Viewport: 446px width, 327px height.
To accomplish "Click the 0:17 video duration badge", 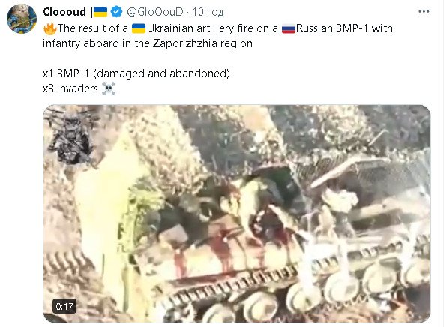I will pyautogui.click(x=64, y=306).
